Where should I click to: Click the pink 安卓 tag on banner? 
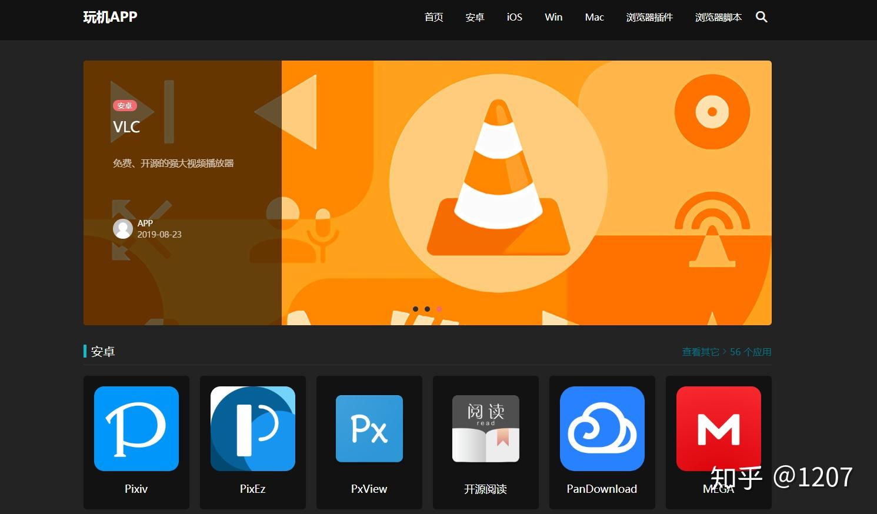(x=125, y=106)
